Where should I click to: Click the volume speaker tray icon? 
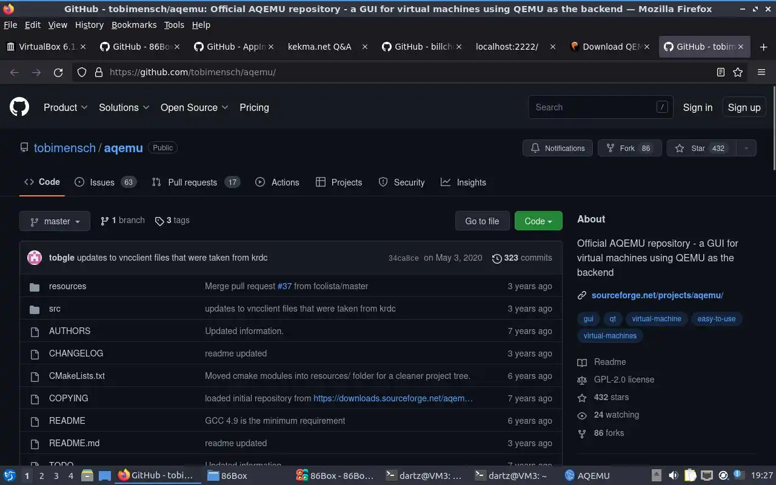(x=673, y=475)
